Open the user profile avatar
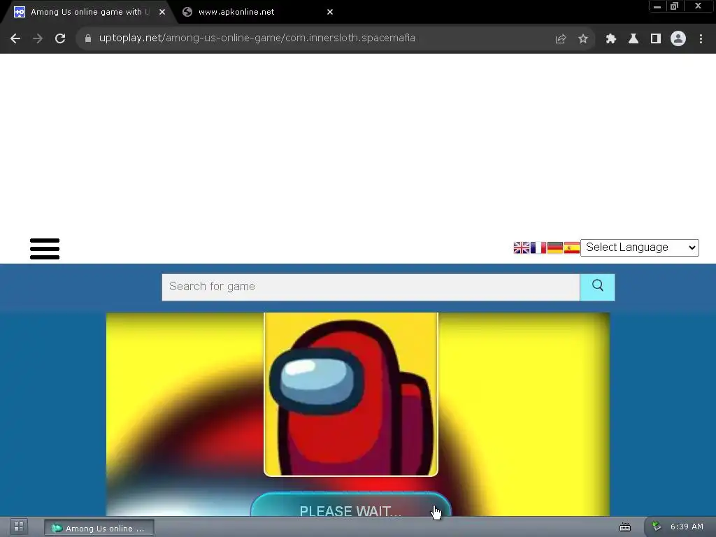Viewport: 716px width, 537px height. pyautogui.click(x=678, y=39)
